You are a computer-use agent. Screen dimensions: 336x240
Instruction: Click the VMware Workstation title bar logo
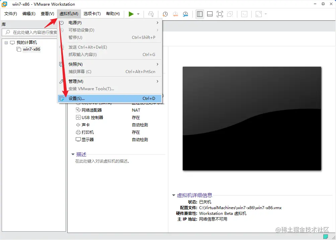pyautogui.click(x=4, y=4)
